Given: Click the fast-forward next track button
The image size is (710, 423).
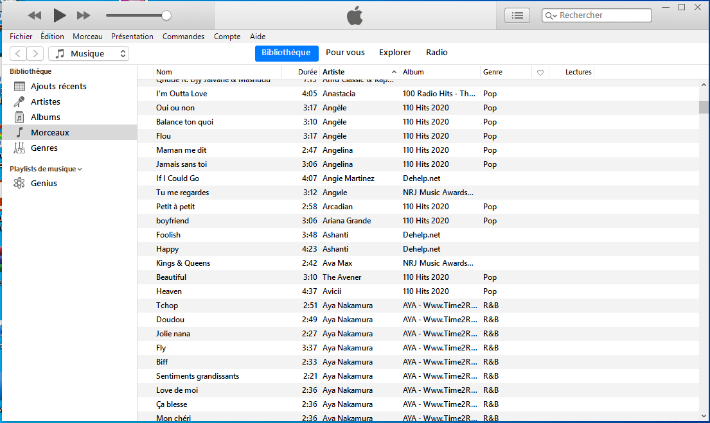Looking at the screenshot, I should tap(84, 15).
